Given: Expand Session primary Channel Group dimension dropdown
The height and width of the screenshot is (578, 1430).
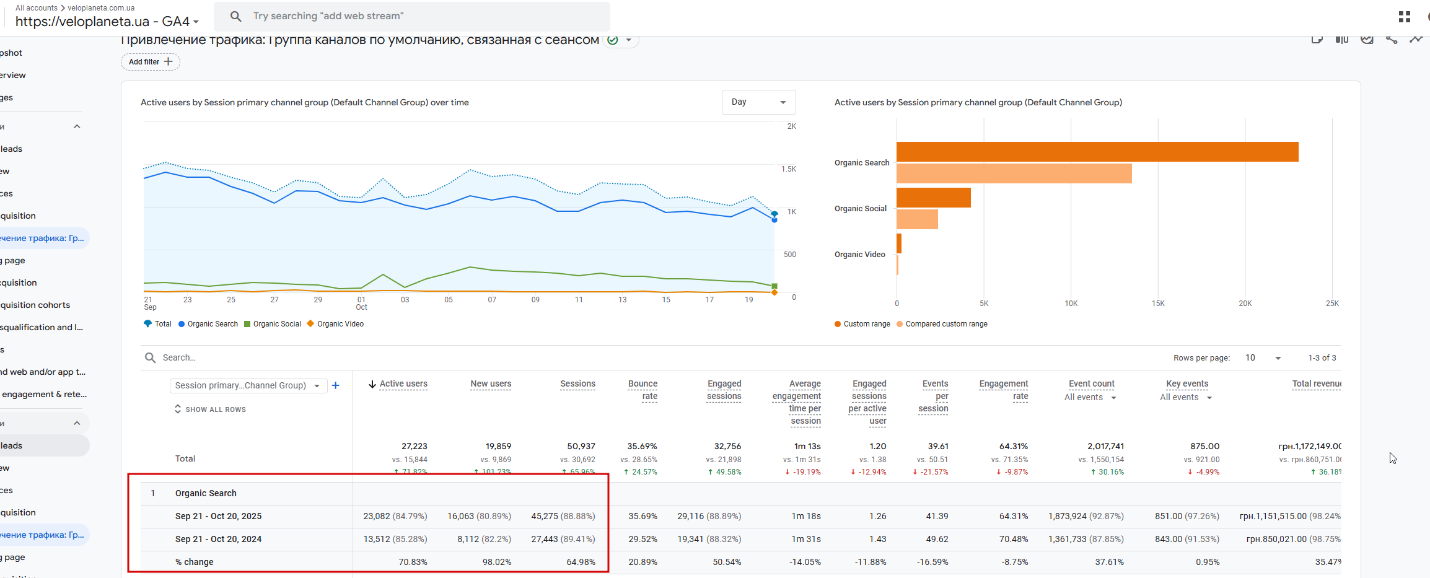Looking at the screenshot, I should pos(248,385).
